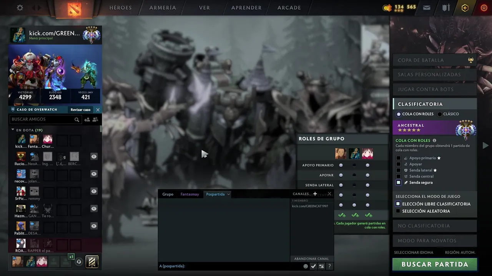Check the Apoyo primario role box
This screenshot has height=276, width=492.
click(398, 158)
